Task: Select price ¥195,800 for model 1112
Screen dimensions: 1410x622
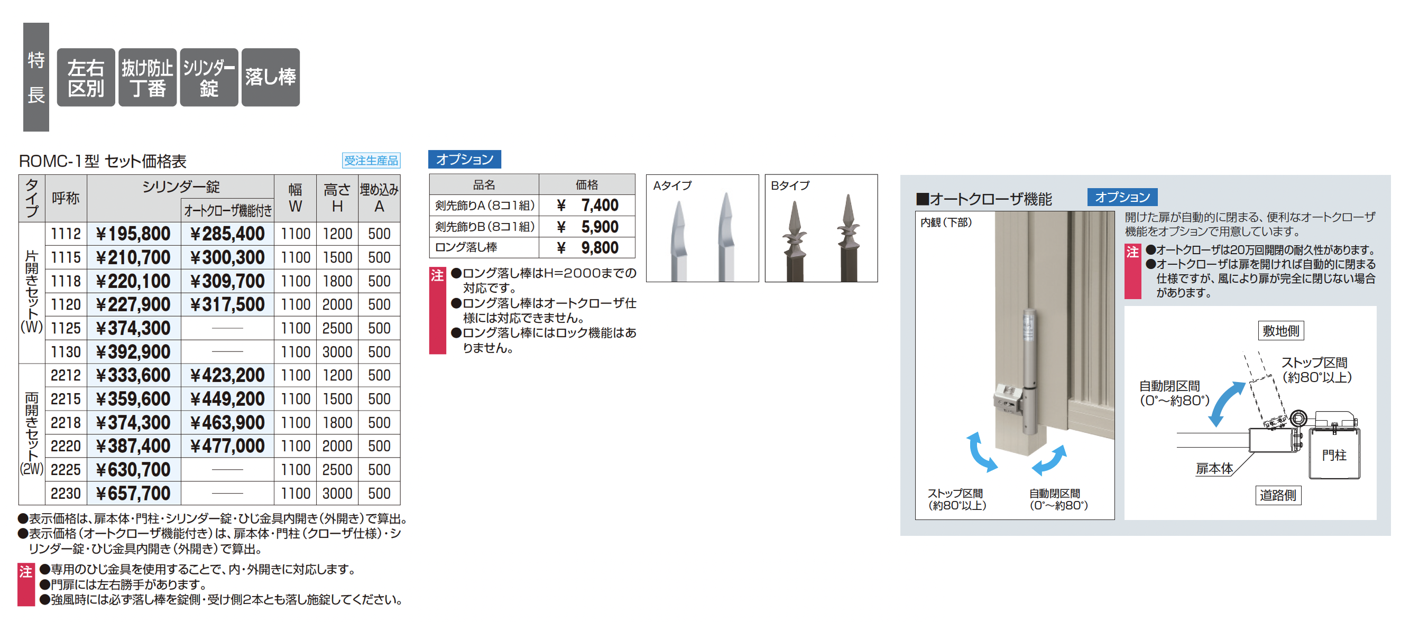Action: [134, 234]
